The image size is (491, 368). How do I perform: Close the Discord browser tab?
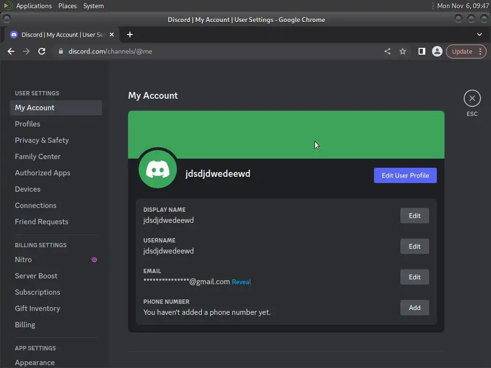[111, 34]
